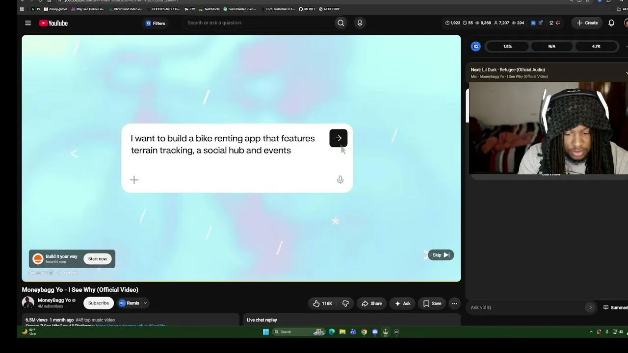This screenshot has height=353, width=628.
Task: Submit the ad prompt with arrow button
Action: click(x=339, y=138)
